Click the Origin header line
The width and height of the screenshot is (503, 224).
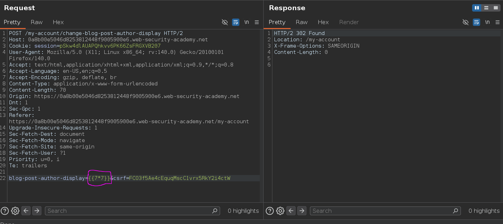point(124,96)
